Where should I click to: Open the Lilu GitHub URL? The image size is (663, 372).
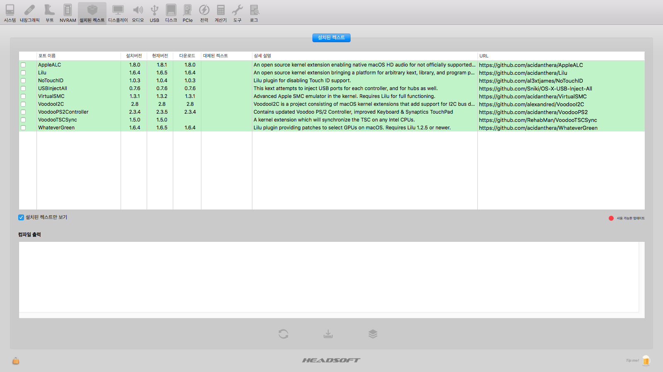tap(523, 73)
